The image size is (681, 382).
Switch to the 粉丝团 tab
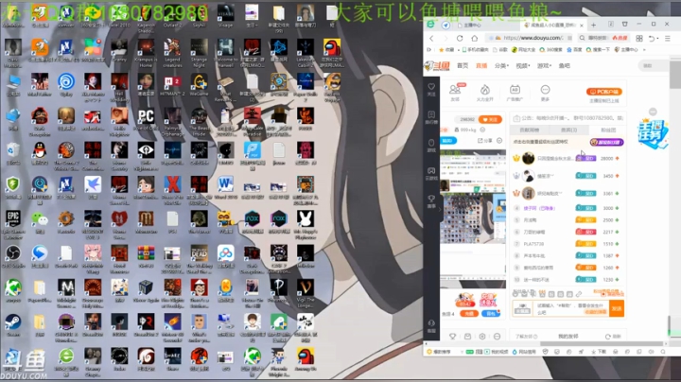point(607,130)
